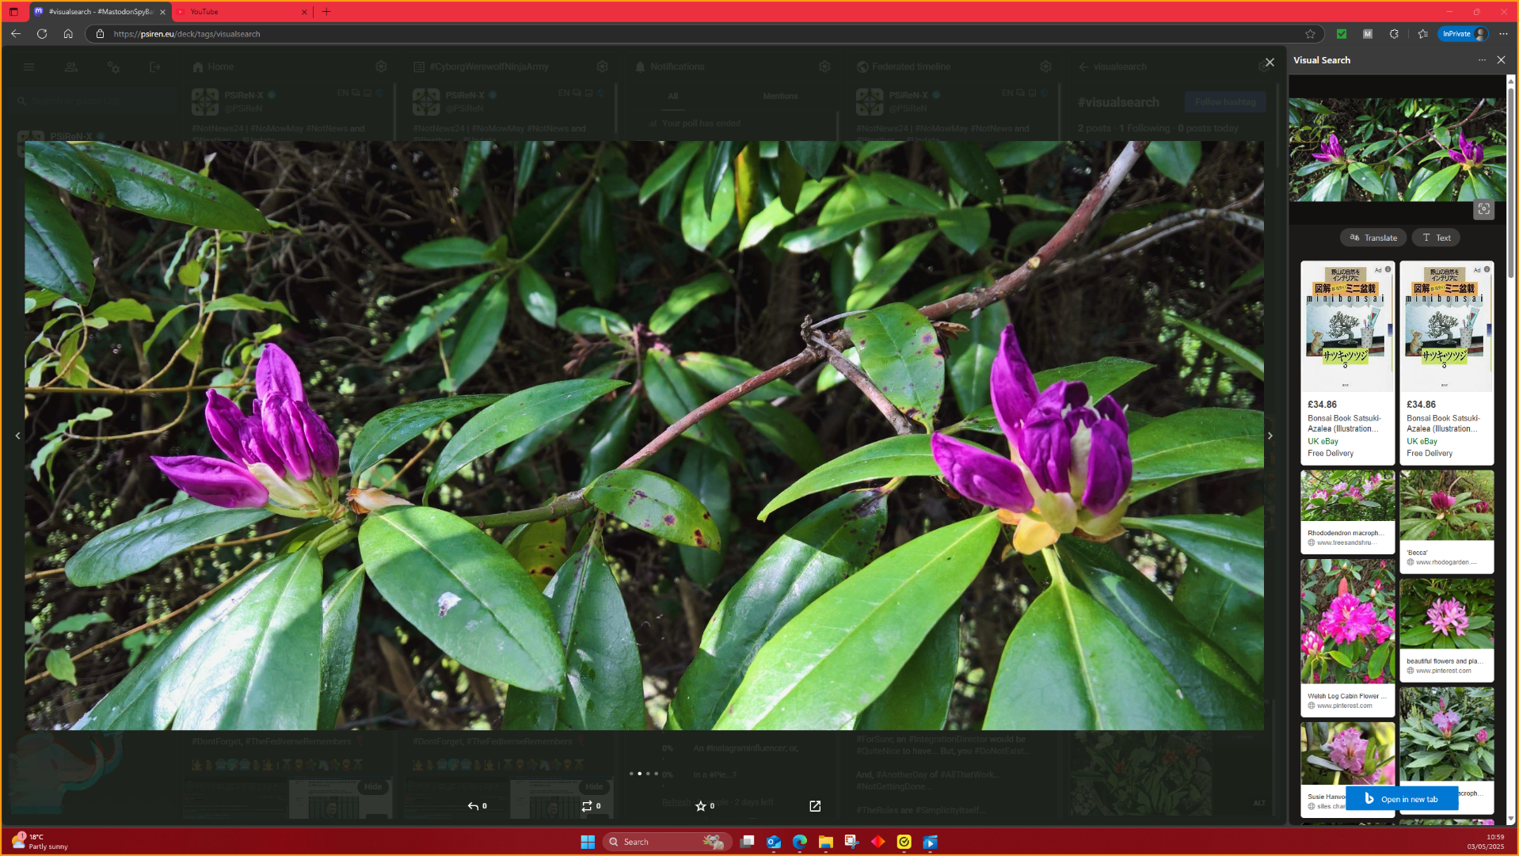The height and width of the screenshot is (856, 1519).
Task: Go back in browser
Action: (x=16, y=34)
